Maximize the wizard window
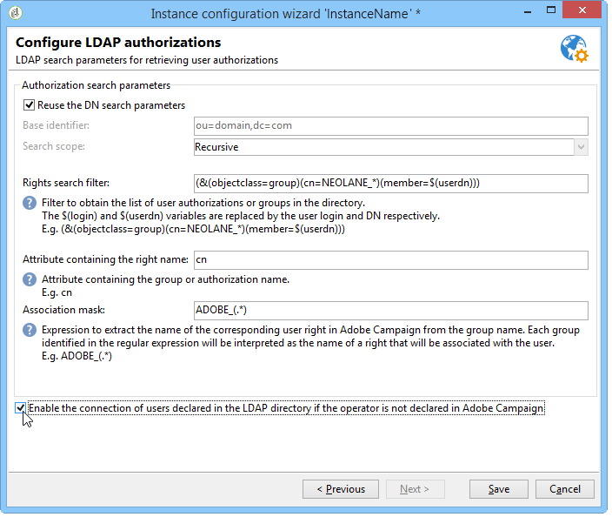The image size is (612, 517). click(551, 10)
